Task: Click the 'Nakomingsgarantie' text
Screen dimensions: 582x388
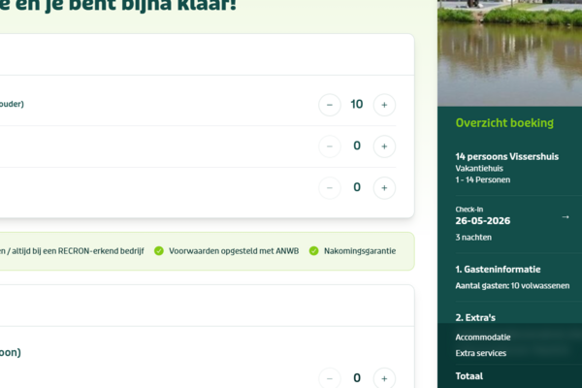Action: click(360, 251)
